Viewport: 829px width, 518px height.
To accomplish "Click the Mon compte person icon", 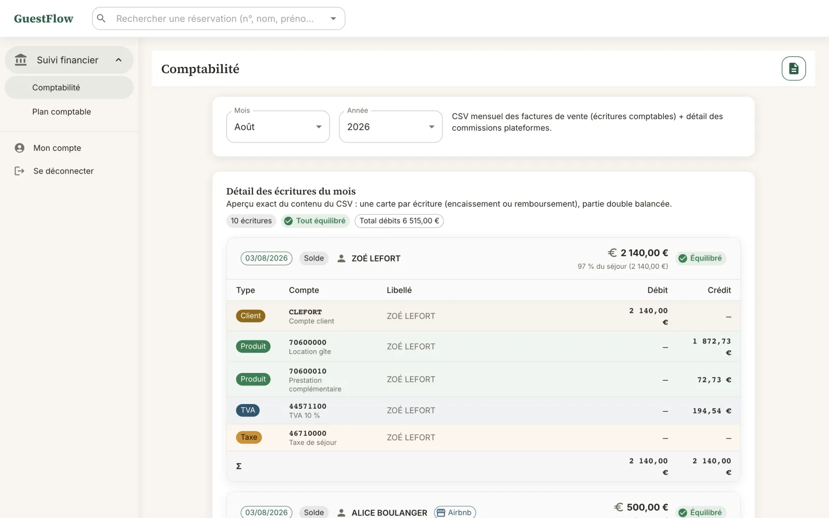I will click(20, 148).
